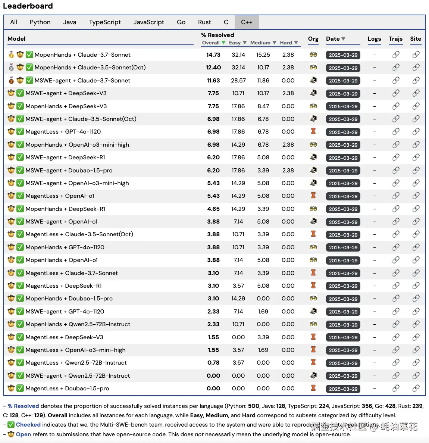
Task: Click org icon for MSWE-agent + GPT-4o-1120
Action: tap(313, 311)
